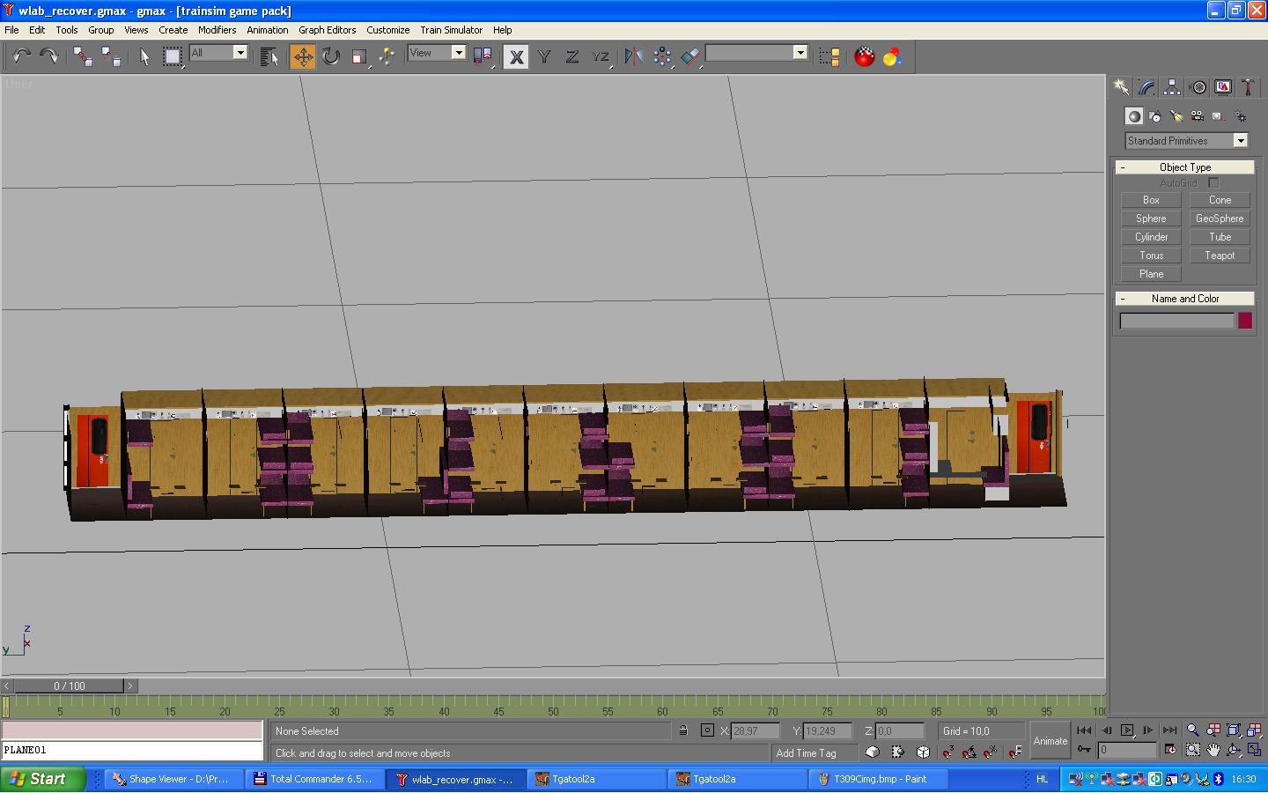Switch to the Utilities hammer tab

coord(1248,86)
